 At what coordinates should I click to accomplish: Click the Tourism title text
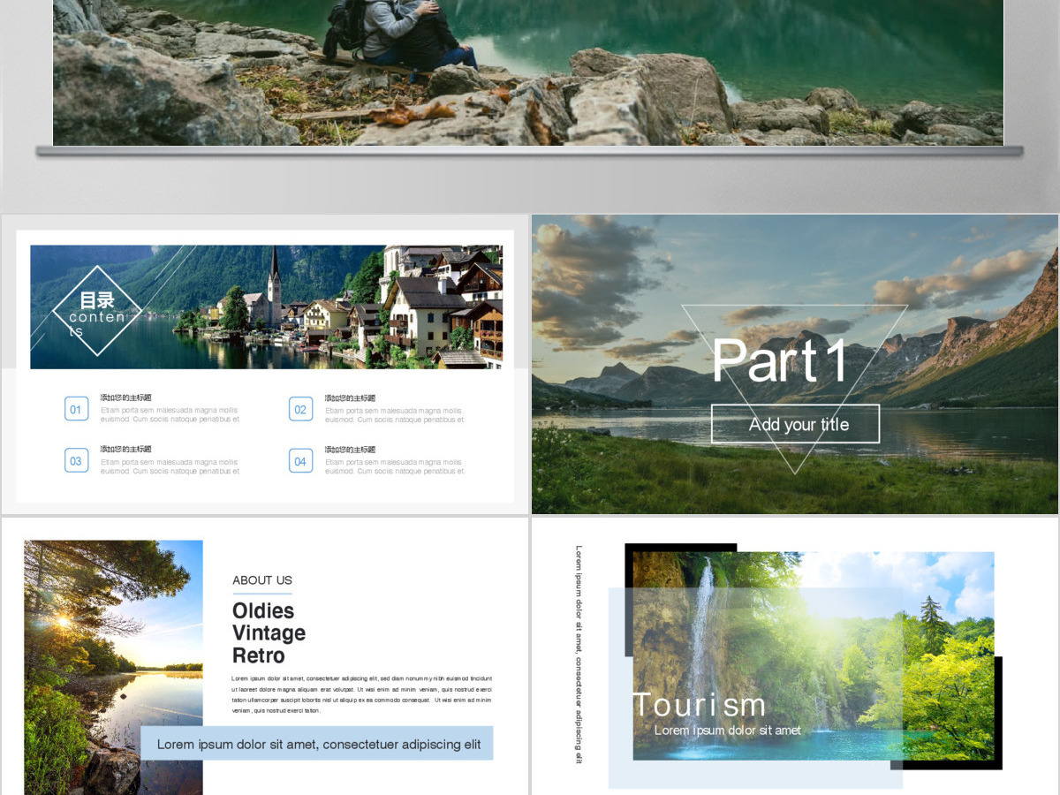tap(700, 705)
